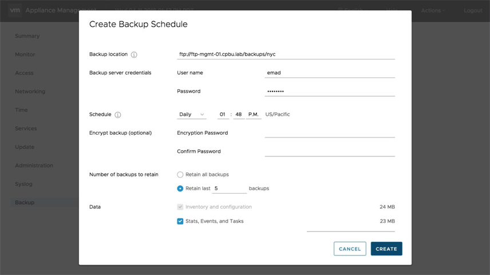Open the Backup sidebar tab
This screenshot has width=490, height=275.
(x=25, y=203)
